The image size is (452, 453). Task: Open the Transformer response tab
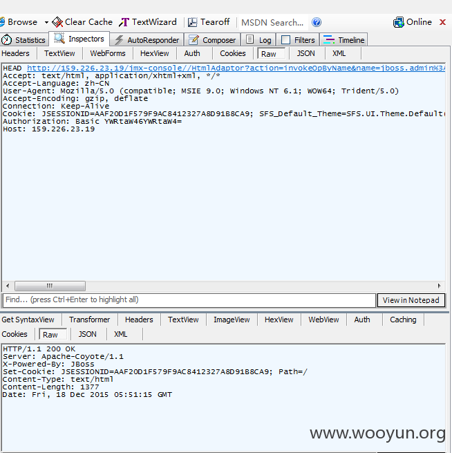pos(89,320)
